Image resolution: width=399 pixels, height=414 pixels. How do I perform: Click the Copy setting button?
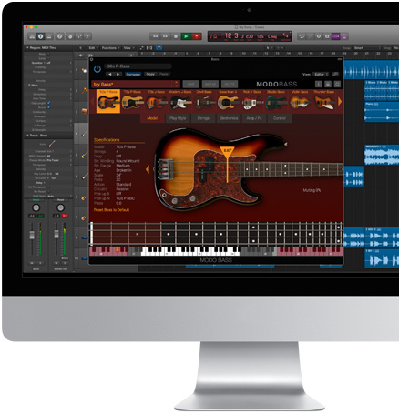pyautogui.click(x=150, y=74)
